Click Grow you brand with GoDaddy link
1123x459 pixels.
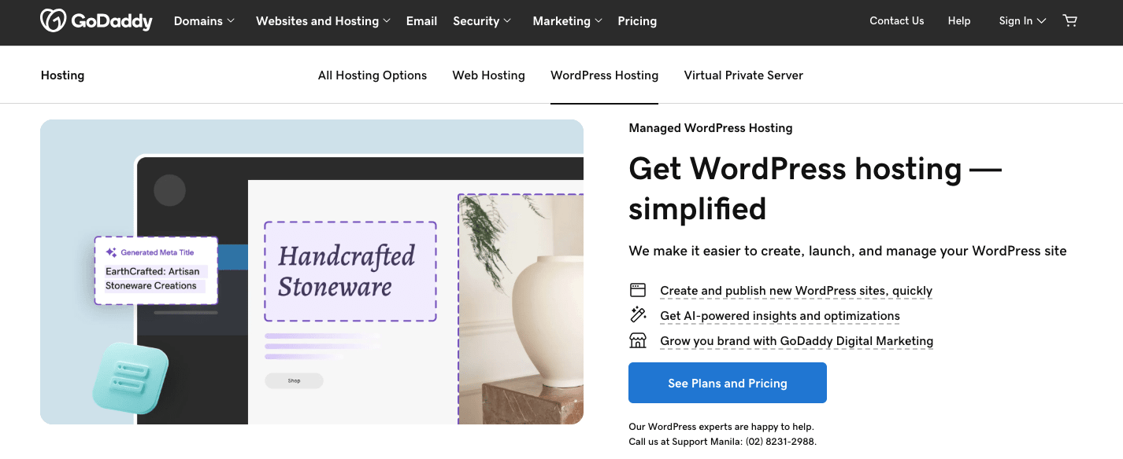coord(796,341)
